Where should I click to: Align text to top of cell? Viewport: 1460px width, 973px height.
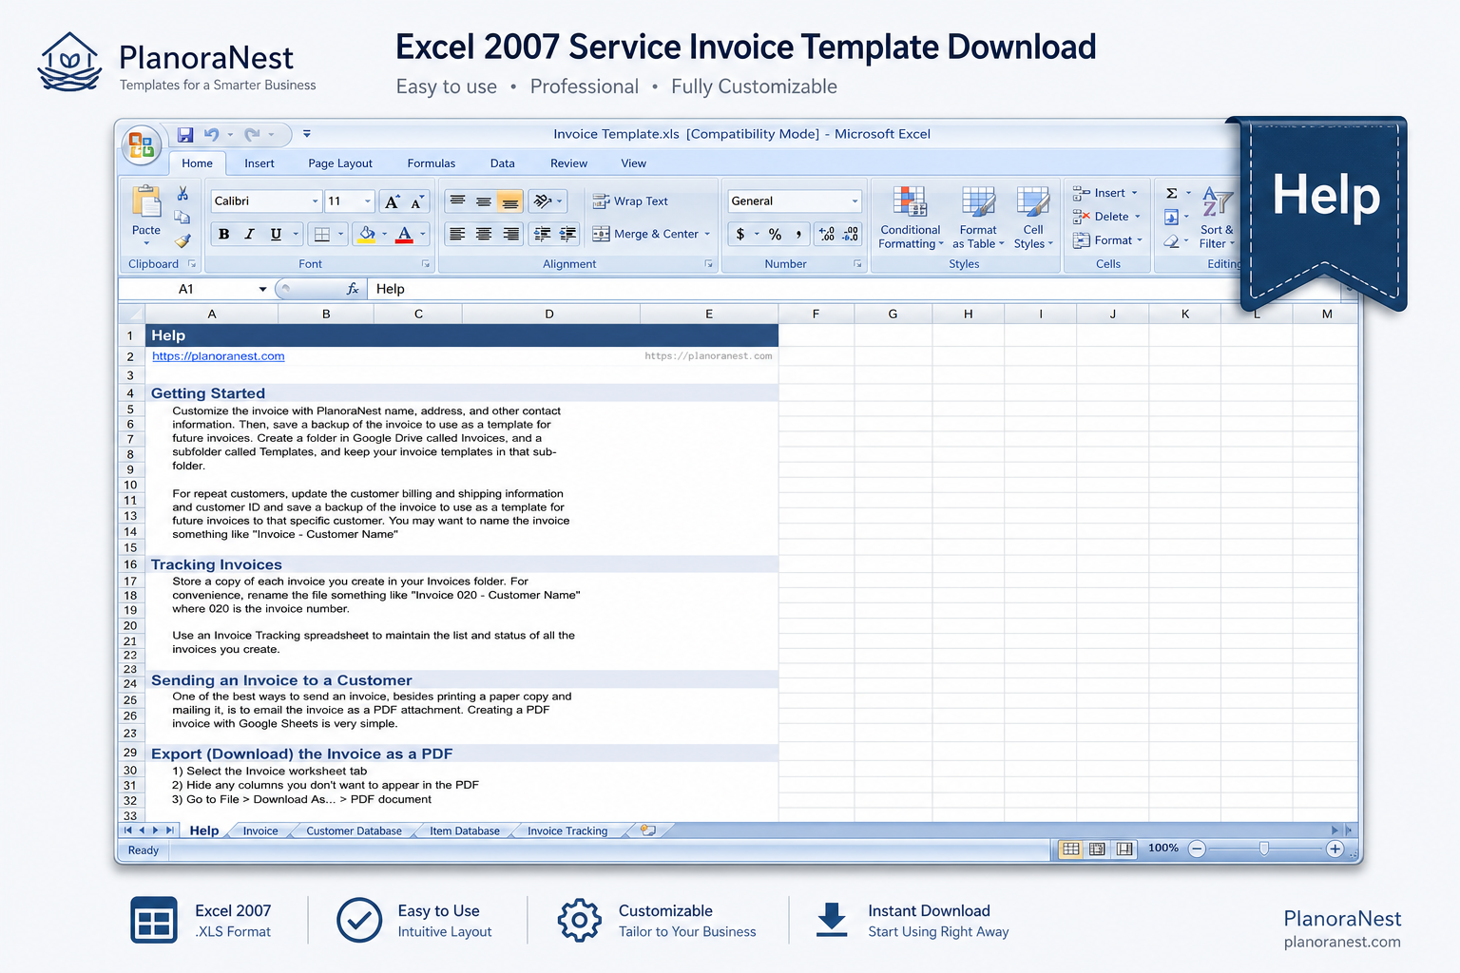click(x=457, y=201)
